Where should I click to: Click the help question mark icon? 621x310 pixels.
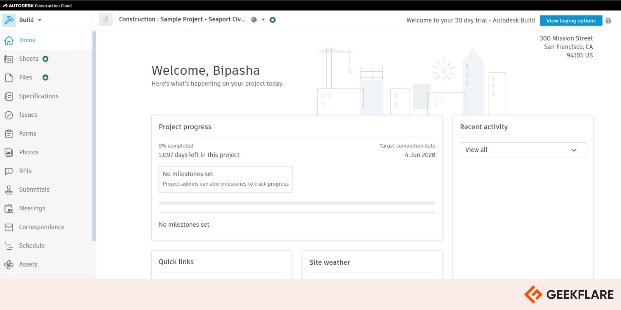[608, 21]
